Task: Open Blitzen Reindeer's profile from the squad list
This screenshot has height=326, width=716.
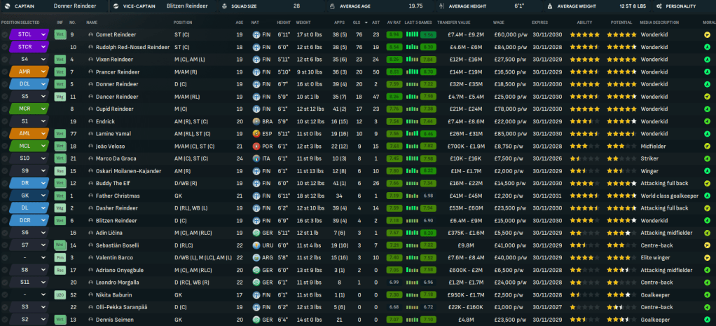Action: [x=117, y=220]
